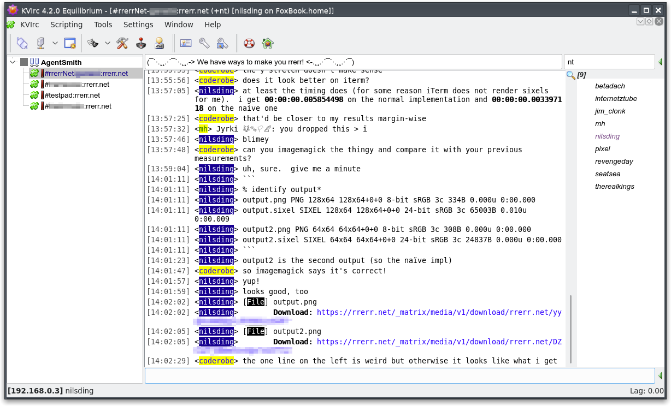Open the identity card options icon
Viewport: 671px width, 406px height.
click(186, 43)
